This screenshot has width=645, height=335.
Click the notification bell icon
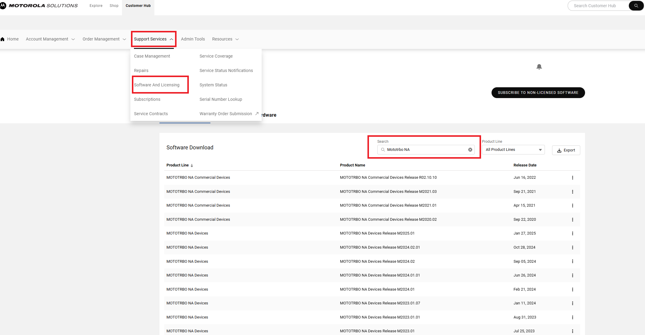point(539,67)
